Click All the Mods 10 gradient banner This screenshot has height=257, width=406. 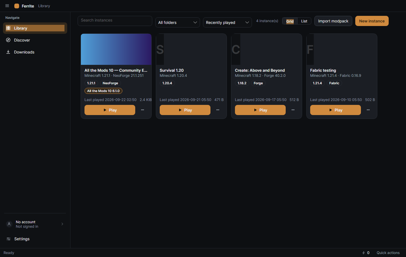[x=116, y=49]
